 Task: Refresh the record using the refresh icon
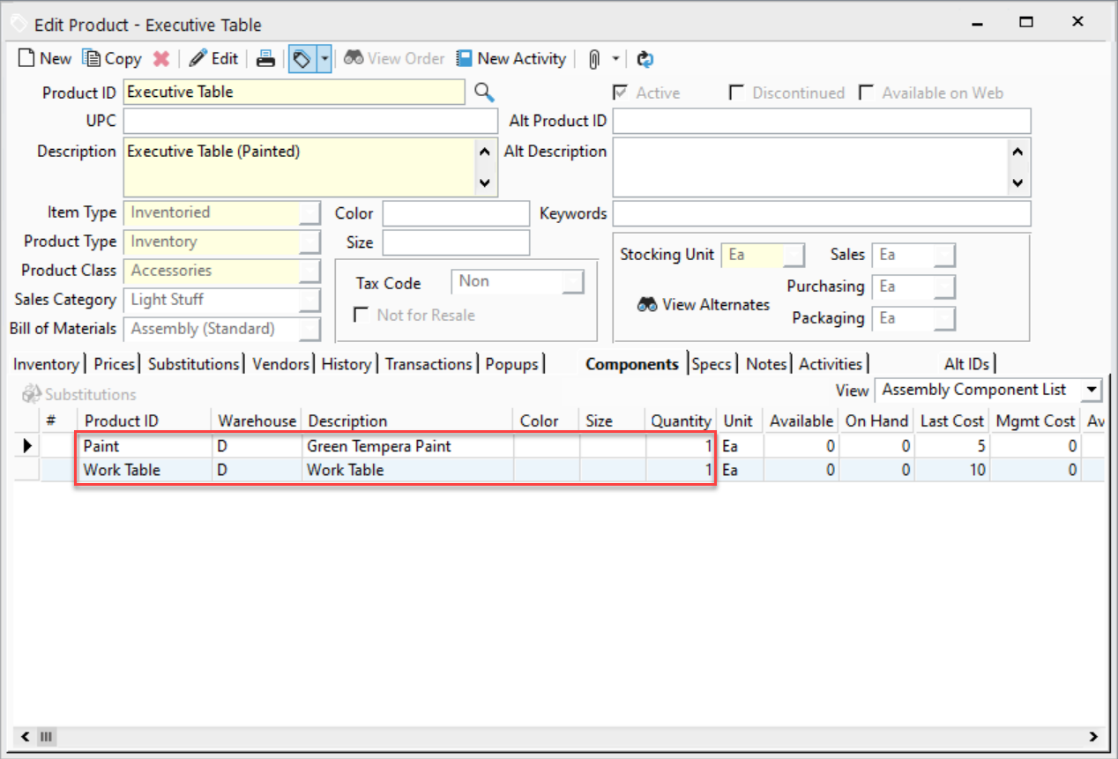click(x=645, y=59)
